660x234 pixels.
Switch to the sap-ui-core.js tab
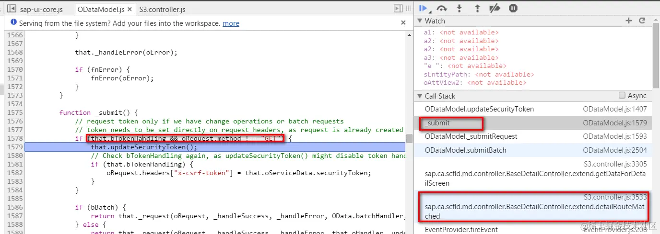click(x=41, y=9)
